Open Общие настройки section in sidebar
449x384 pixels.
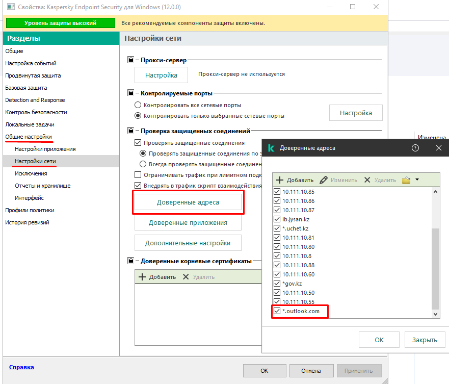click(x=29, y=137)
